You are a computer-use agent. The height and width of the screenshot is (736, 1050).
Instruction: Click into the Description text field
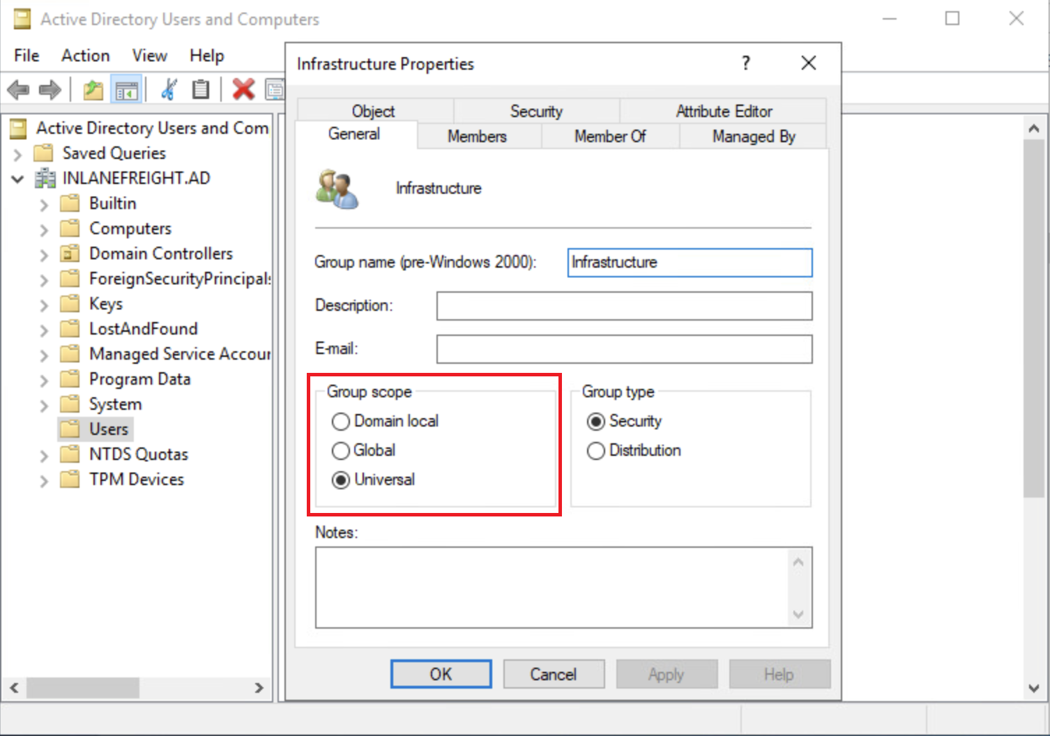point(624,306)
